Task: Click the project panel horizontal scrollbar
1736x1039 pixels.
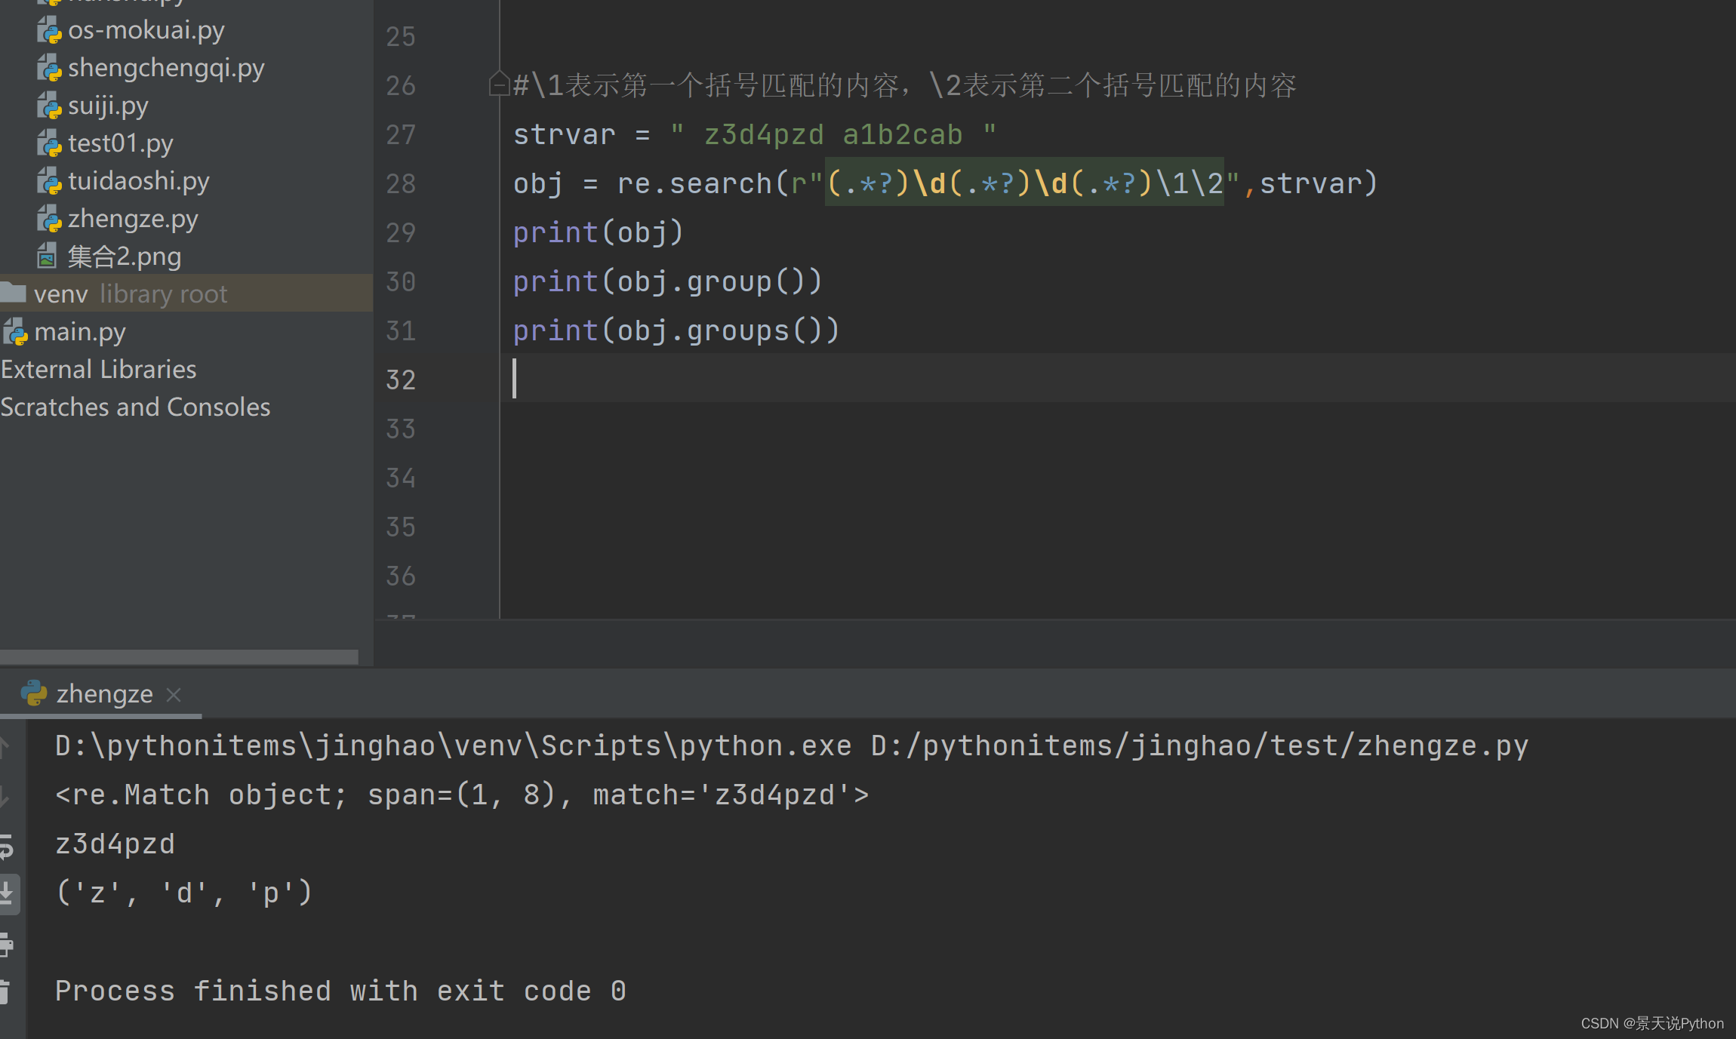Action: click(179, 657)
